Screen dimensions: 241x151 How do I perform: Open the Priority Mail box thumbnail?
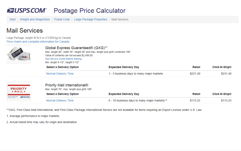(x=19, y=91)
